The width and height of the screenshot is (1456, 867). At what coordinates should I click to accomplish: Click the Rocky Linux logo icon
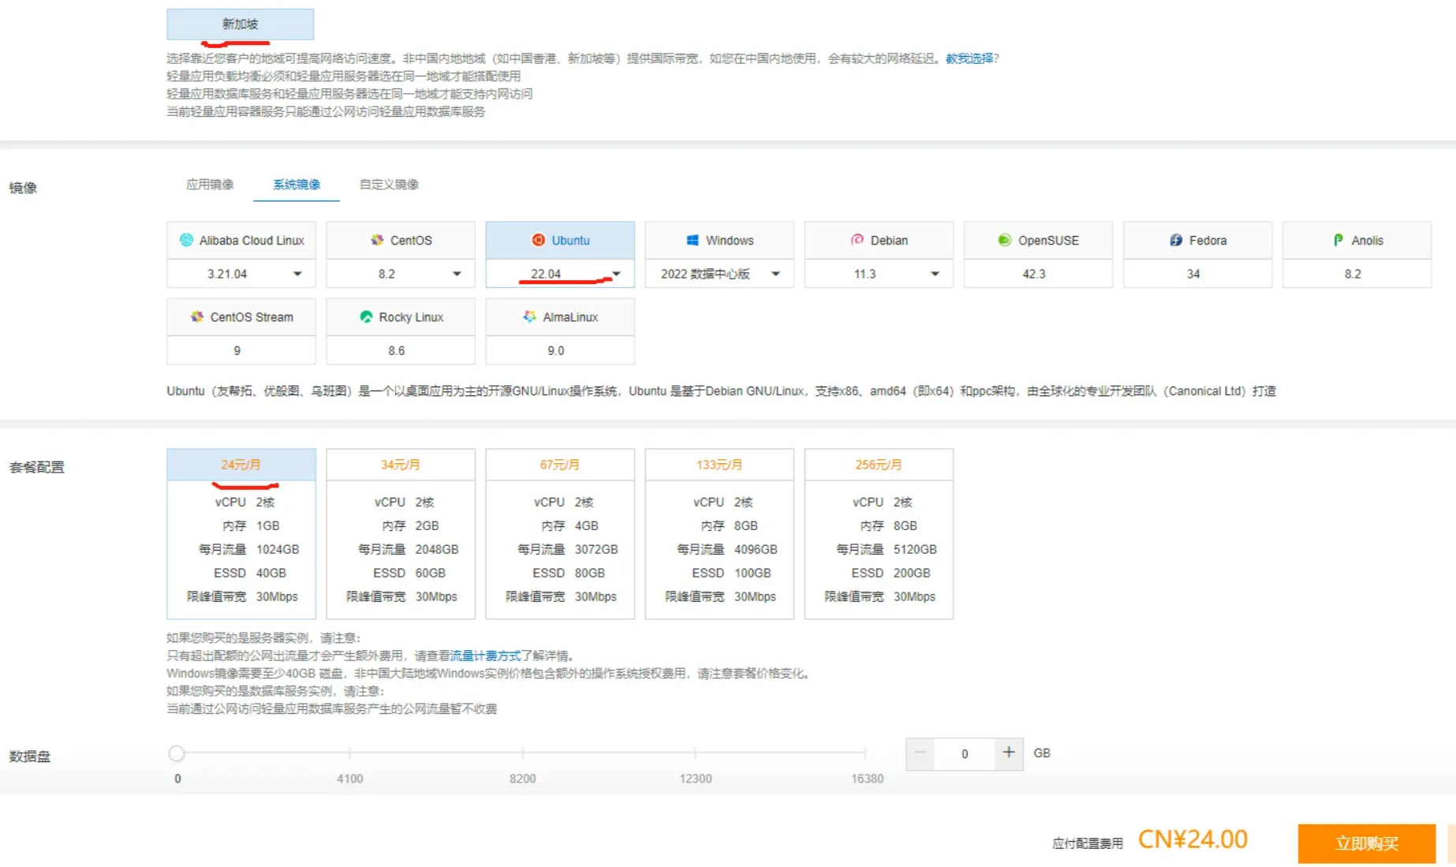pyautogui.click(x=366, y=316)
